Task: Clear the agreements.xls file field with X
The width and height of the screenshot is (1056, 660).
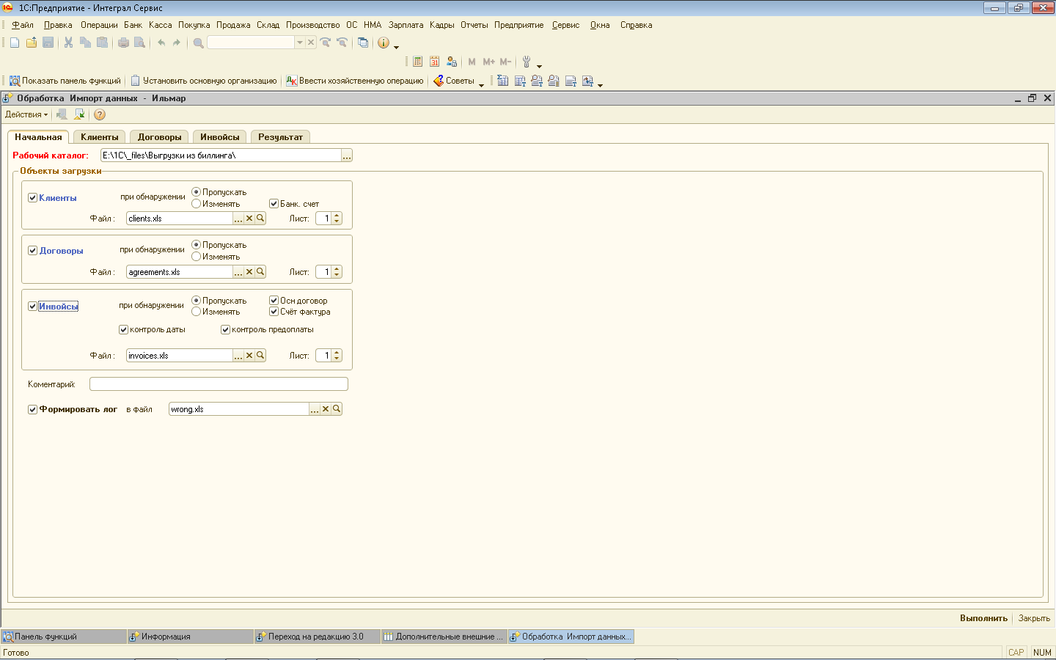Action: pyautogui.click(x=249, y=272)
